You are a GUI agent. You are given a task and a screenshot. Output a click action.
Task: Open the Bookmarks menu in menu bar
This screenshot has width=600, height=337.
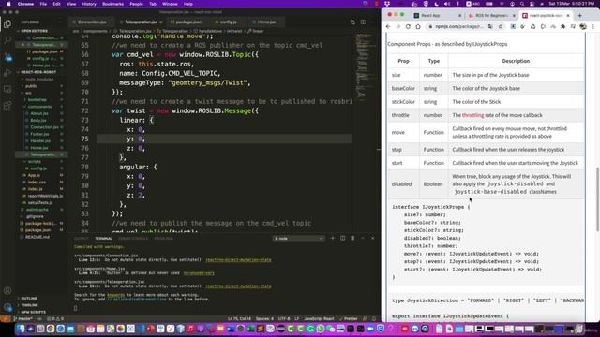[x=112, y=4]
